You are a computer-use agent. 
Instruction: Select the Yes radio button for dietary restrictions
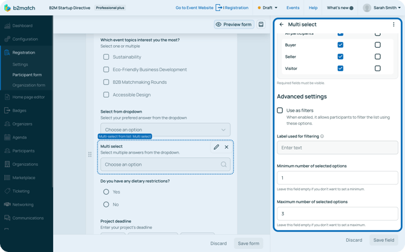pyautogui.click(x=106, y=192)
